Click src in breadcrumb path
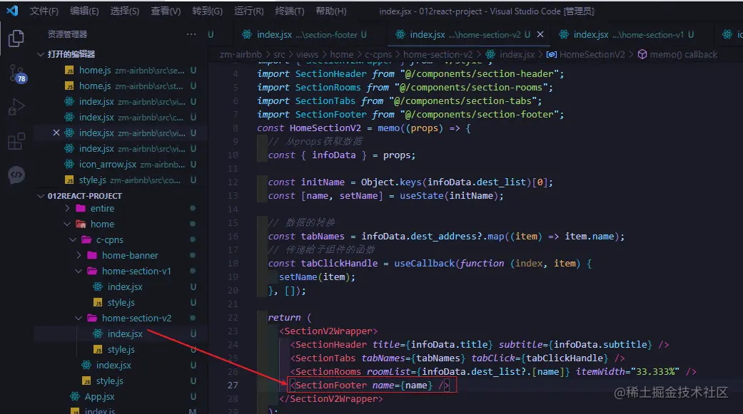 [280, 55]
